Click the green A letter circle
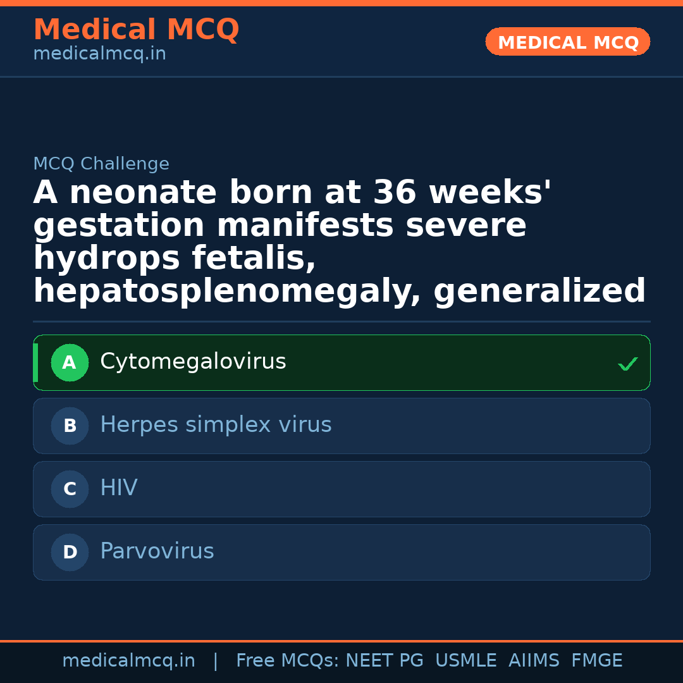This screenshot has width=683, height=683. 70,363
